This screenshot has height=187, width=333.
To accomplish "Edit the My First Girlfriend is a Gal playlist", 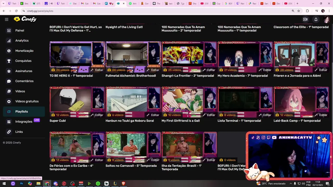I will coord(209,115).
